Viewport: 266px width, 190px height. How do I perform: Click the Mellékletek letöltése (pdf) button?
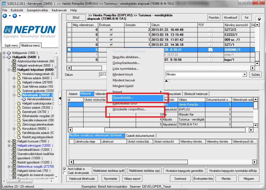pos(109,171)
